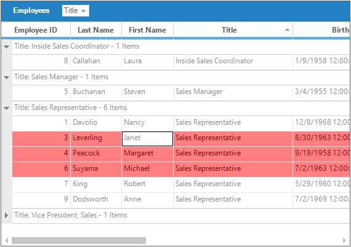Click the Title grouping chip in header
The height and width of the screenshot is (247, 351).
[76, 10]
